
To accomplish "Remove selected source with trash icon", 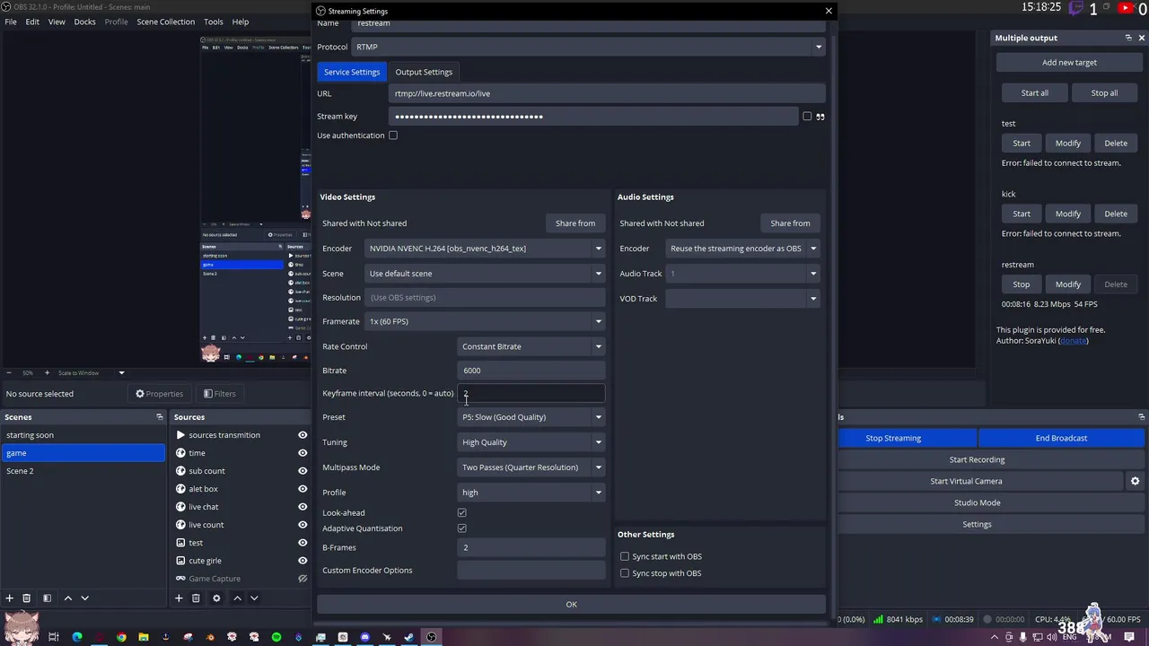I will tap(196, 598).
